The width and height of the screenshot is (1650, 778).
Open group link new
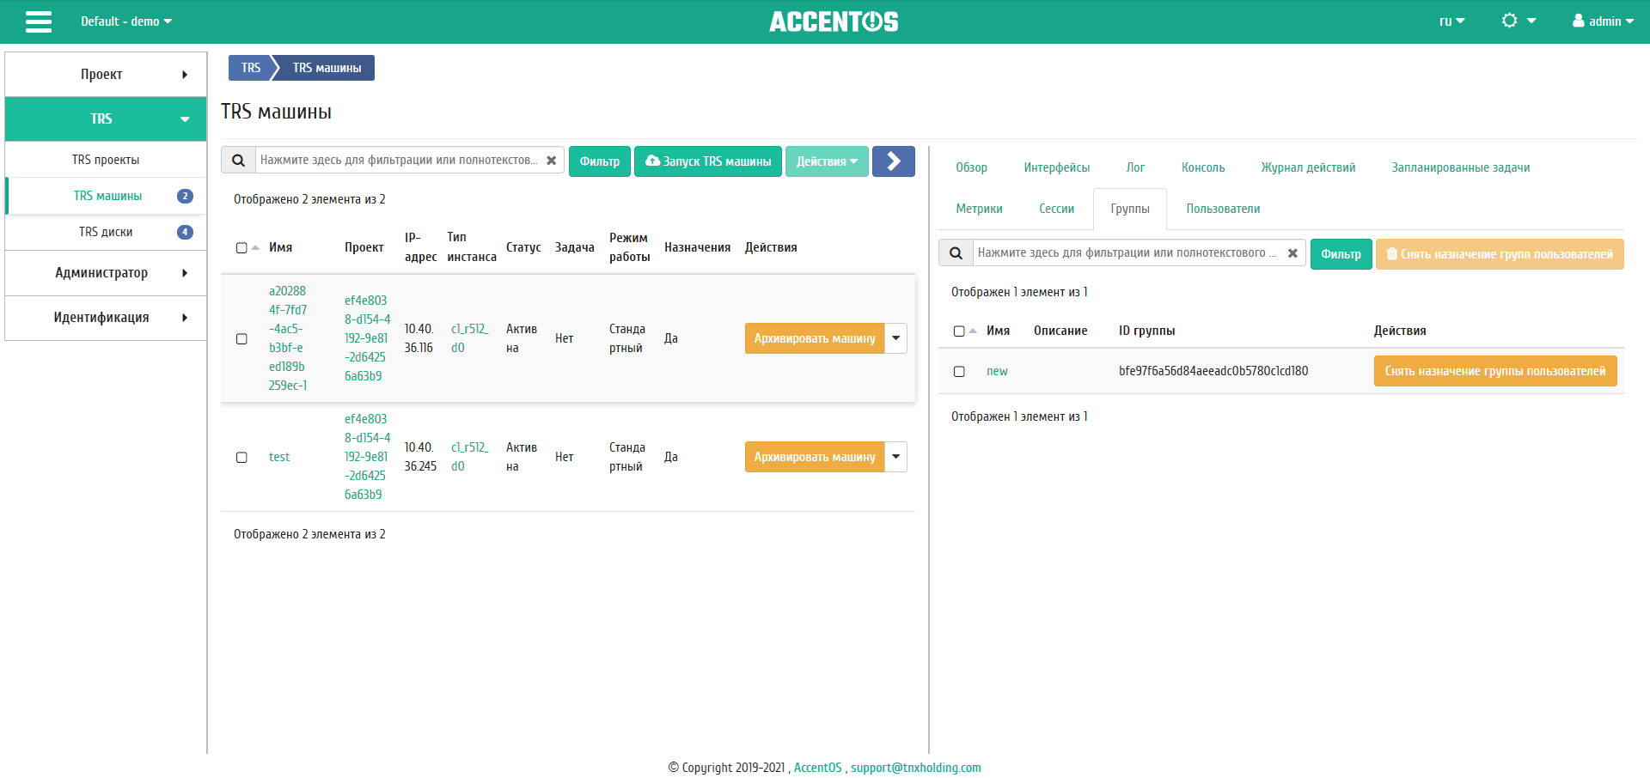click(997, 371)
